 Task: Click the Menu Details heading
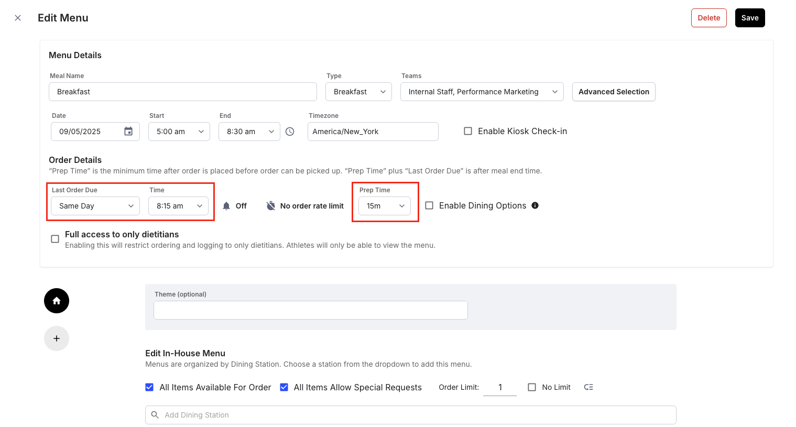click(x=75, y=55)
